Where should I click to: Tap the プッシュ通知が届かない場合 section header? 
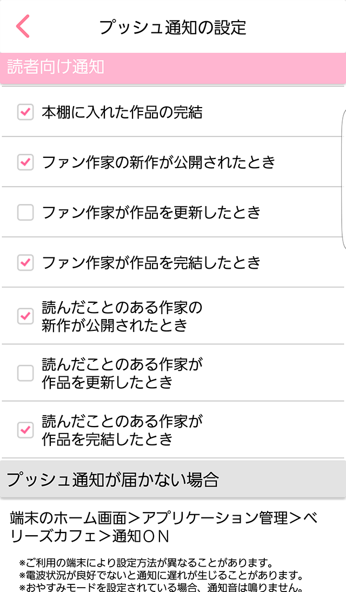[x=112, y=479]
